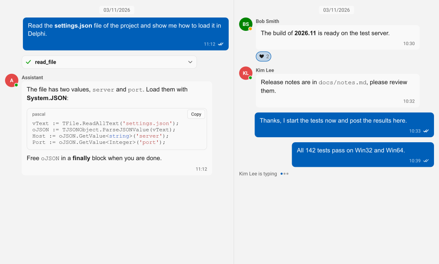439x264 pixels.
Task: Click read receipt checkmarks on 10:33 message
Action: [x=426, y=131]
